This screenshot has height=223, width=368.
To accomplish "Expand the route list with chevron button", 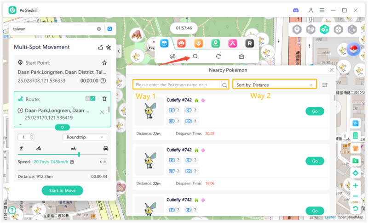I will (x=62, y=127).
